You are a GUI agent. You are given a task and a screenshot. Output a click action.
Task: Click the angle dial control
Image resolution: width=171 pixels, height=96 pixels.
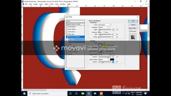[x=100, y=45]
